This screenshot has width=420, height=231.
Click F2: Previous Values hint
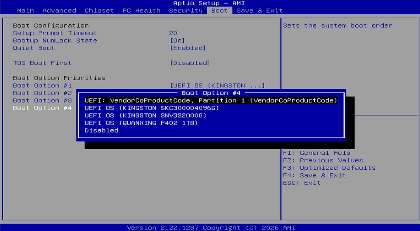click(x=323, y=160)
